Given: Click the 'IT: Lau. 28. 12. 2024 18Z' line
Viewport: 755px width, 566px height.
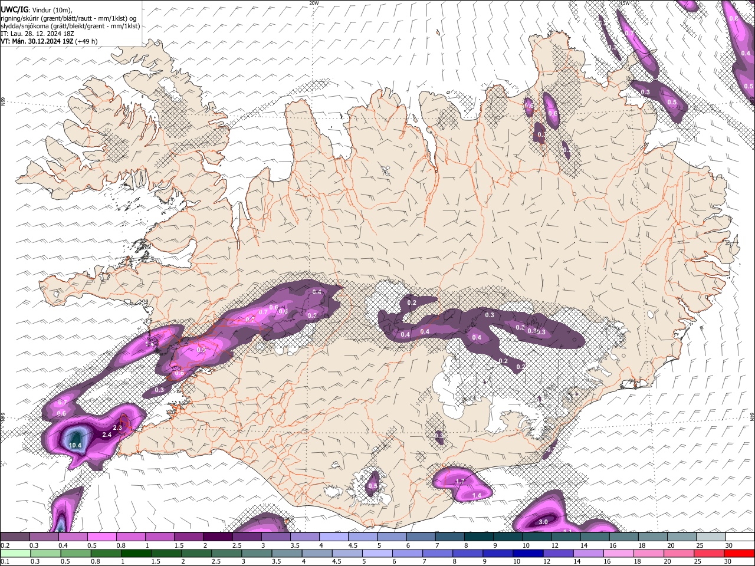Looking at the screenshot, I should pyautogui.click(x=37, y=34).
